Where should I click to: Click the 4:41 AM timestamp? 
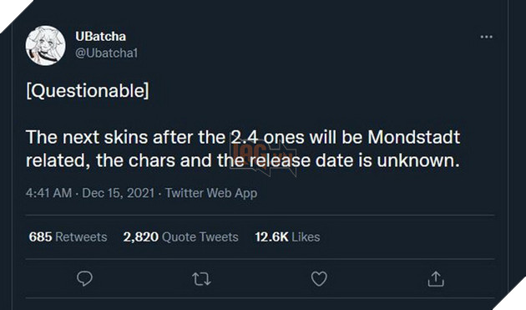coord(48,193)
